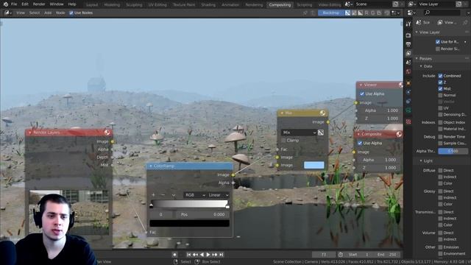Toggle the Use Nodes checkbox
This screenshot has height=265, width=471.
(x=71, y=13)
